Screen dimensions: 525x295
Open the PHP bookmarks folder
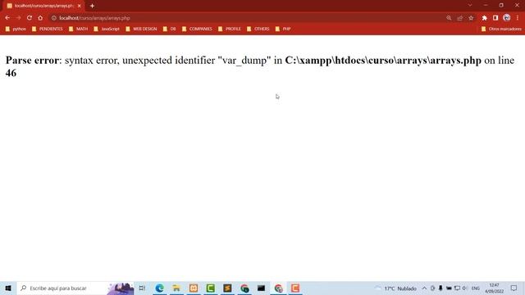coord(283,29)
